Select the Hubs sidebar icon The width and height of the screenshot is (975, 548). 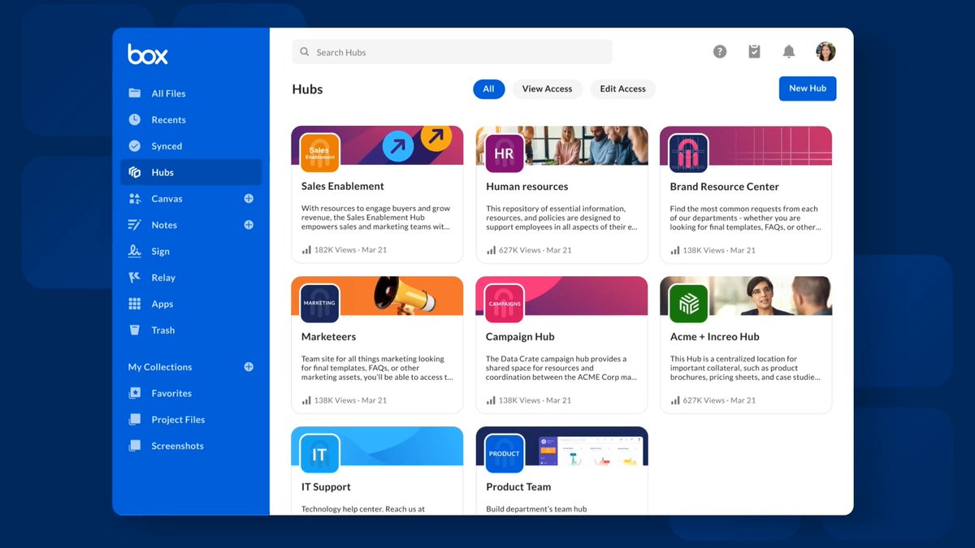(x=135, y=172)
